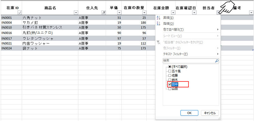The width and height of the screenshot is (254, 121).
Task: Select unit price 90 cell
Action: click(114, 33)
